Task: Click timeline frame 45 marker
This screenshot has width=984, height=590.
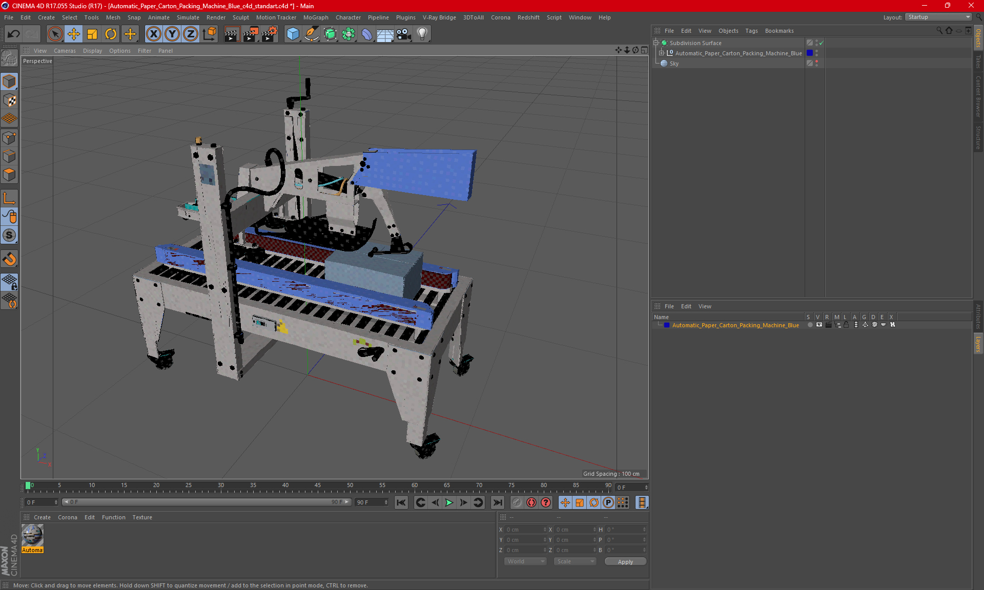Action: (x=318, y=487)
